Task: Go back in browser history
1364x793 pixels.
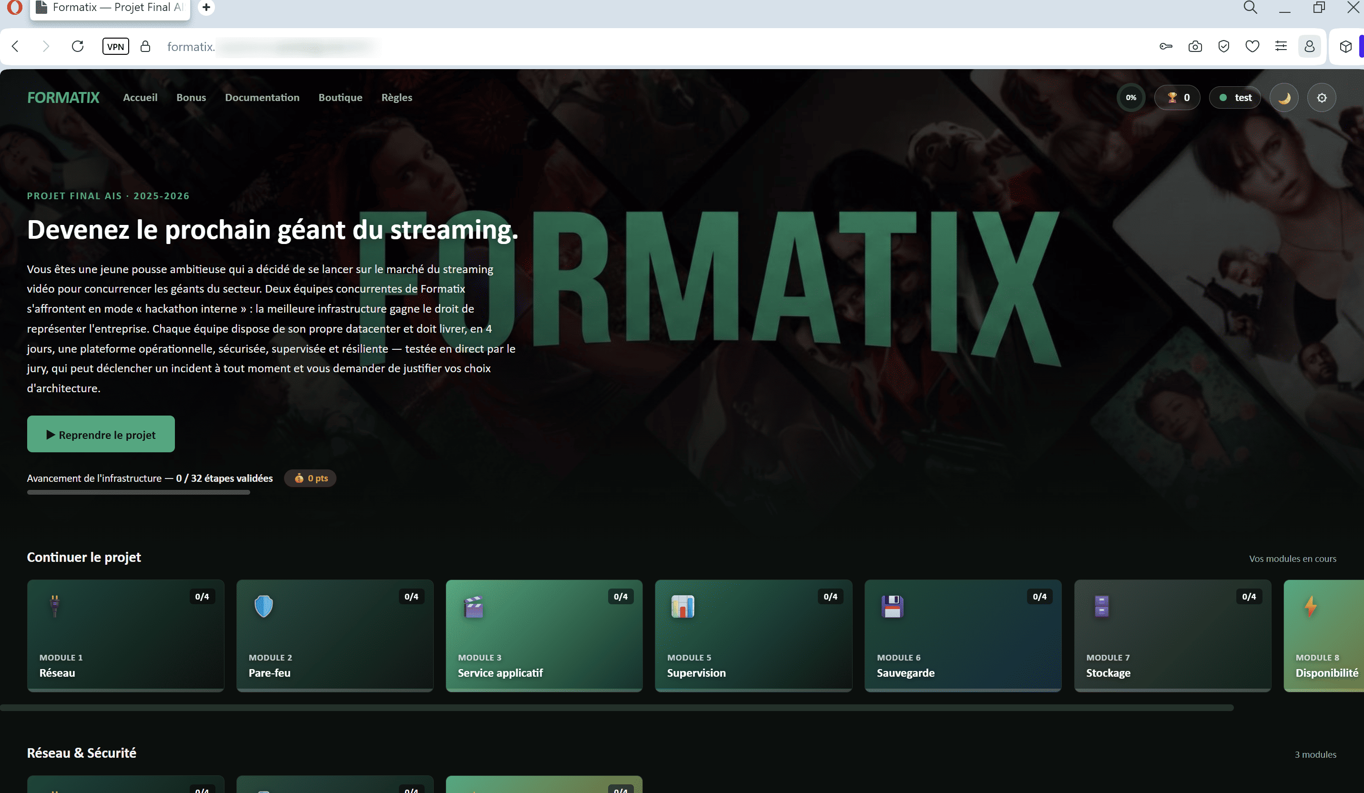Action: click(15, 47)
